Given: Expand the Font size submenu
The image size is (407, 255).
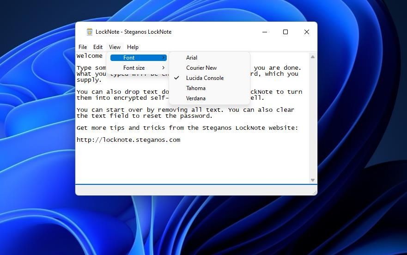Looking at the screenshot, I should pos(138,68).
